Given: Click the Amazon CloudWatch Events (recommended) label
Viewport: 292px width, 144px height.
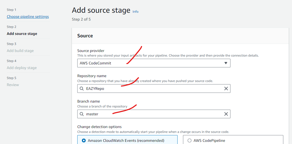Looking at the screenshot, I should point(126,140).
